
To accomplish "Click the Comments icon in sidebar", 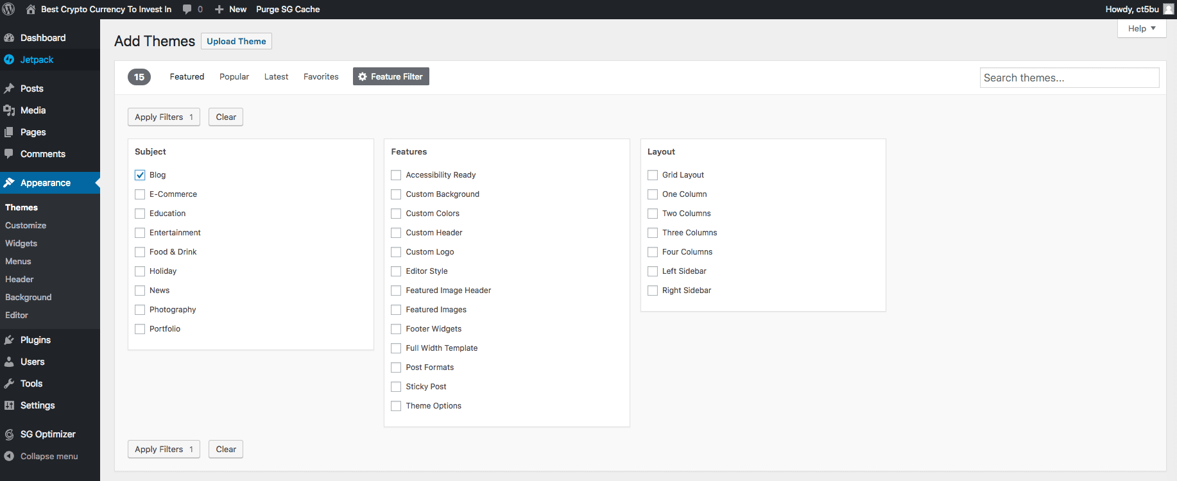I will click(x=9, y=154).
